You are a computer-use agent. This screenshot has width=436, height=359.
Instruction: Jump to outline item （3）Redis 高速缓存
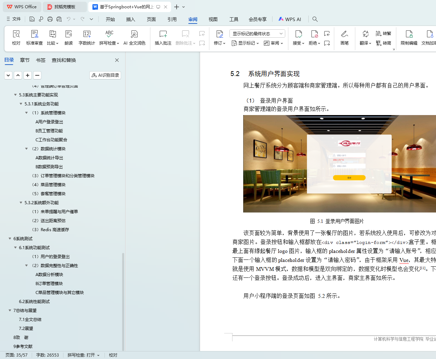point(50,229)
